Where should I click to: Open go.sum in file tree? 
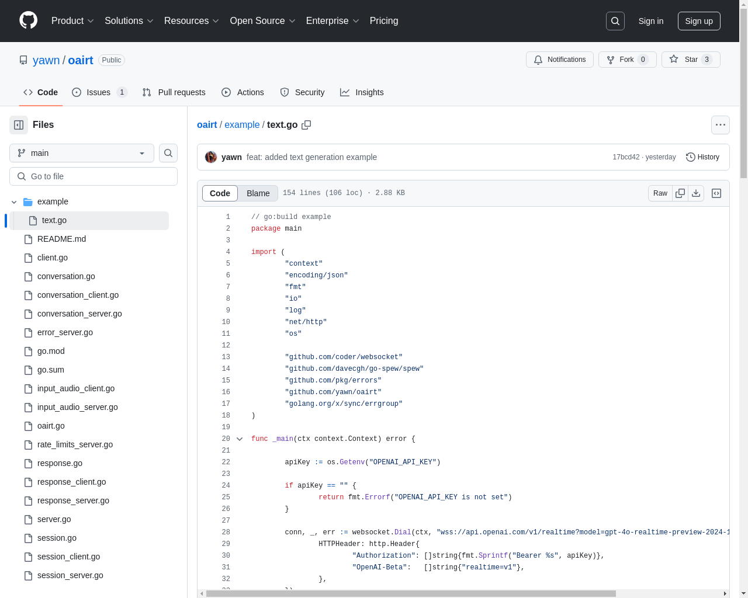[51, 370]
